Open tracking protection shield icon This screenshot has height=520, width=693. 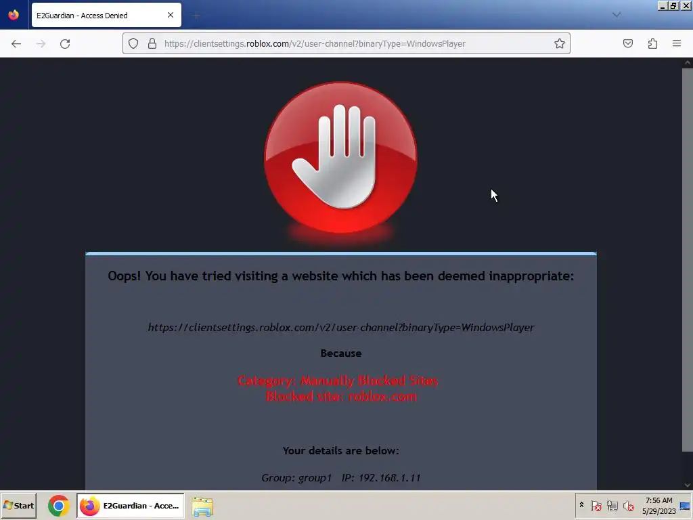click(x=133, y=43)
